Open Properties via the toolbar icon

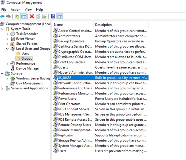coord(38,16)
